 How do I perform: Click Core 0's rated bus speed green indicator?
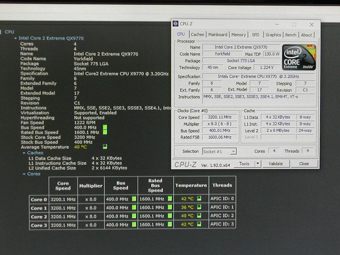tap(170, 199)
